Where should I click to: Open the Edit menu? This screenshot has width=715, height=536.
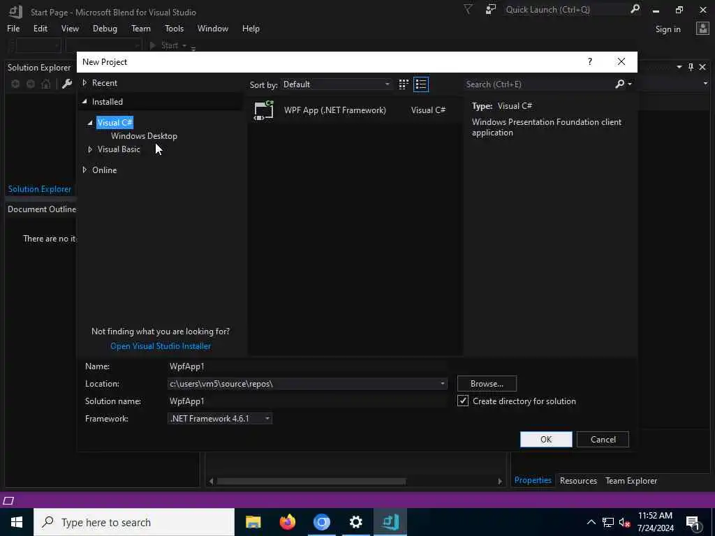40,28
